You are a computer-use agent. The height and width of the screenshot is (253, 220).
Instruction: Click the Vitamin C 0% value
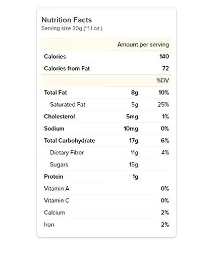coord(165,200)
